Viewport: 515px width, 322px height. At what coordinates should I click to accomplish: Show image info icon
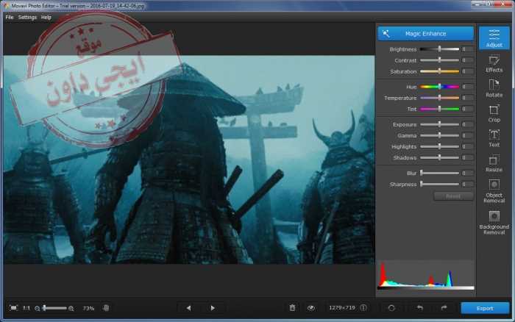(x=363, y=307)
